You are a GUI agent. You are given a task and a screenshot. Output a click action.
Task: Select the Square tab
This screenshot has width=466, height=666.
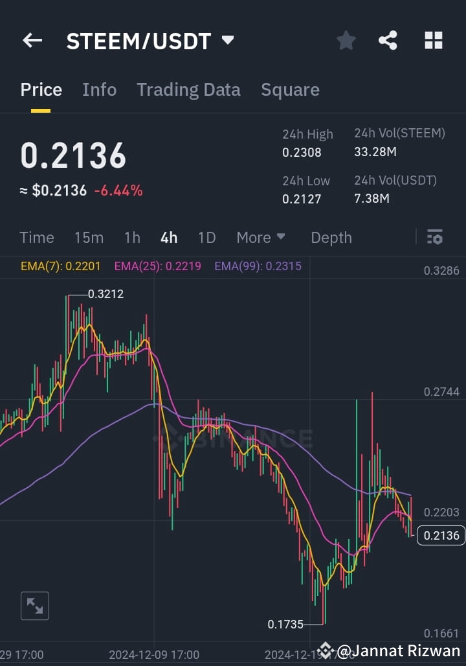pyautogui.click(x=290, y=90)
